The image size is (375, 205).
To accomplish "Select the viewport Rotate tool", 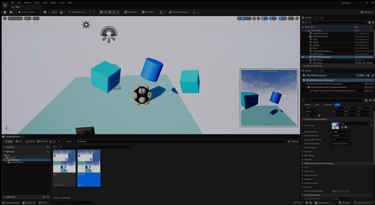I will coord(246,18).
